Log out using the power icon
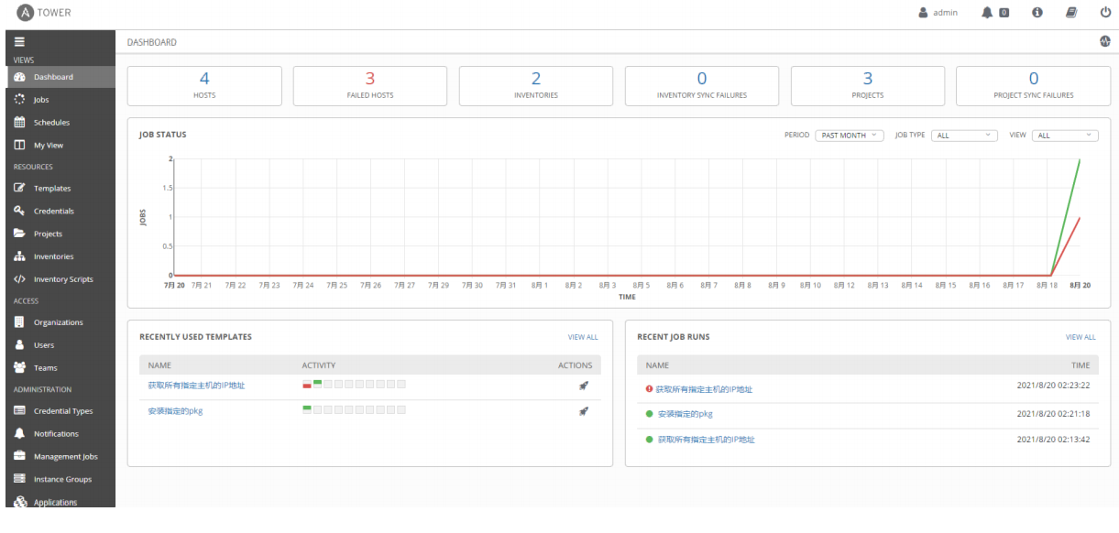 tap(1104, 12)
